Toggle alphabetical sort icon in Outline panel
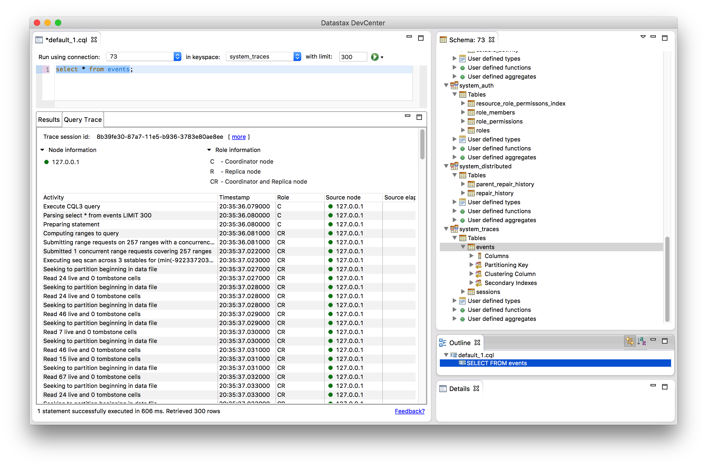The width and height of the screenshot is (707, 467). (642, 341)
